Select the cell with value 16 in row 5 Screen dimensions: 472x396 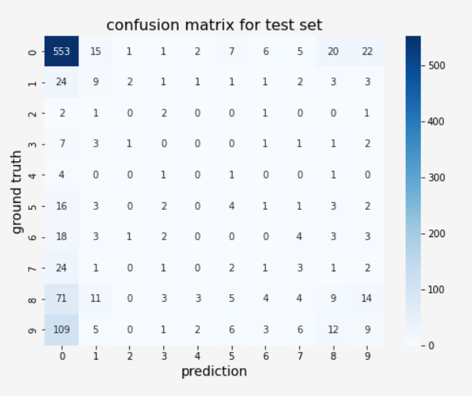point(62,206)
